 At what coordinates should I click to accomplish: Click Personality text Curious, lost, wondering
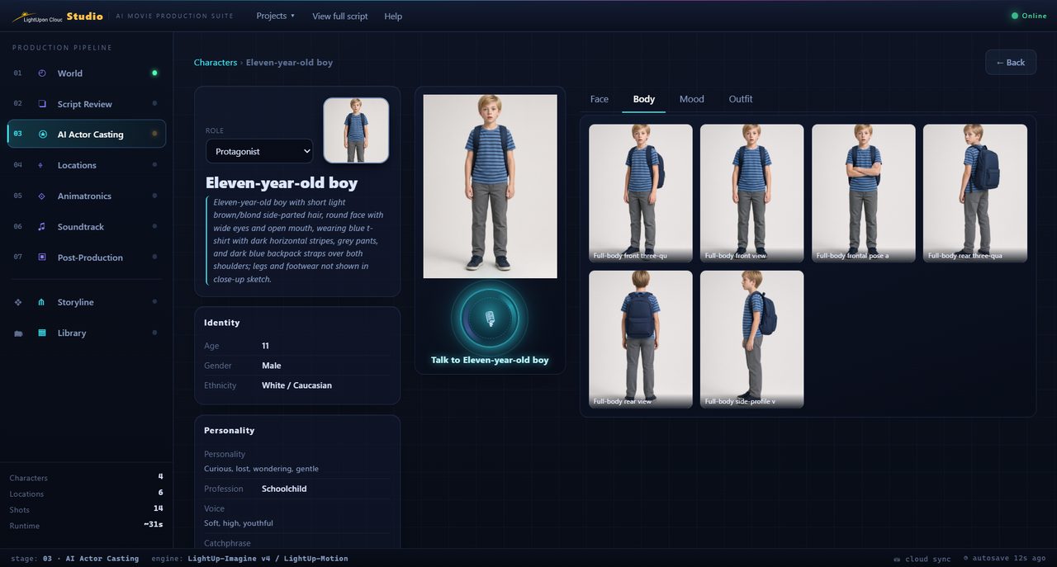tap(261, 469)
